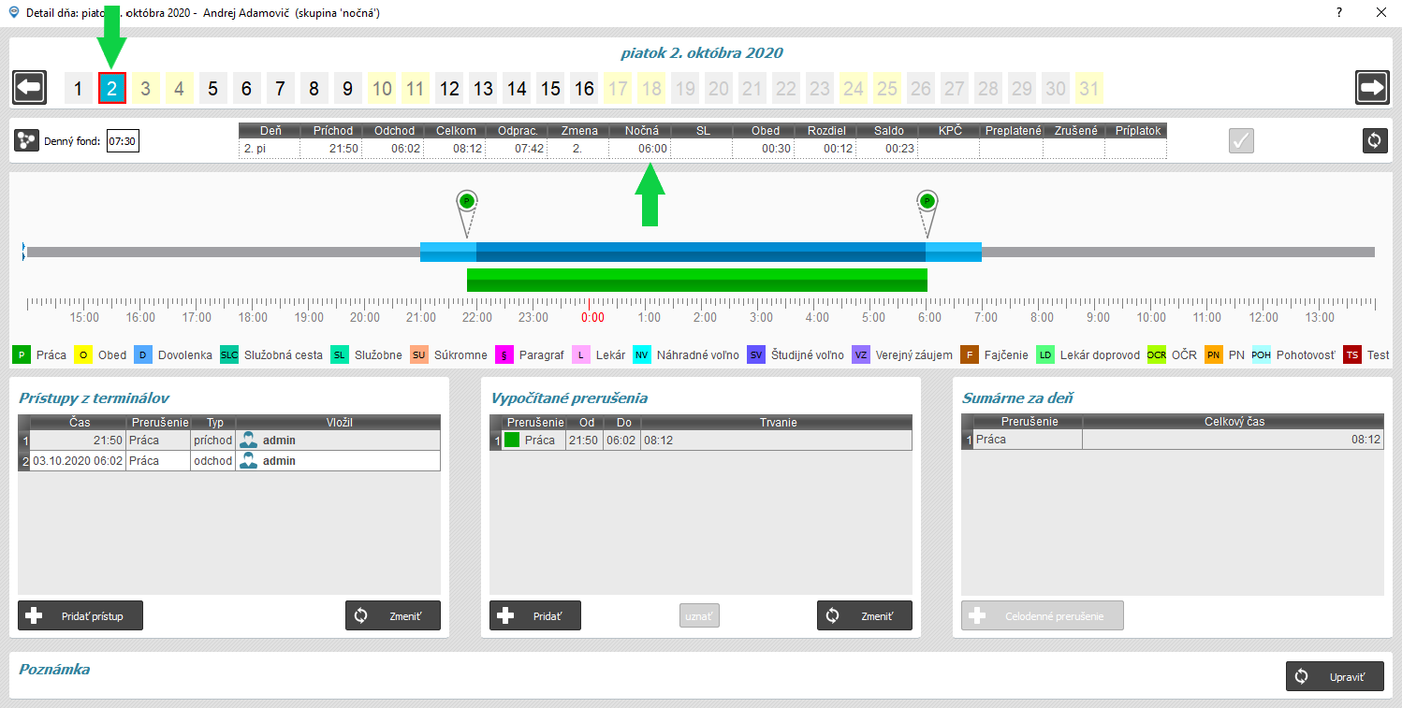Click the TS Test legend icon
1402x708 pixels.
(1352, 355)
